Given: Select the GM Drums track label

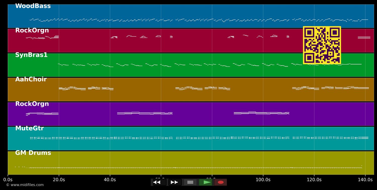Looking at the screenshot, I should coord(33,153).
